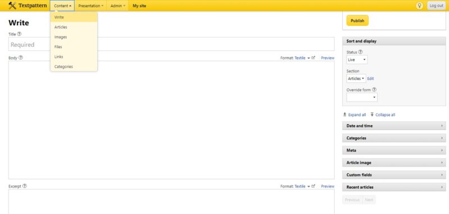
Task: Expand the Recent articles panel
Action: pyautogui.click(x=394, y=187)
